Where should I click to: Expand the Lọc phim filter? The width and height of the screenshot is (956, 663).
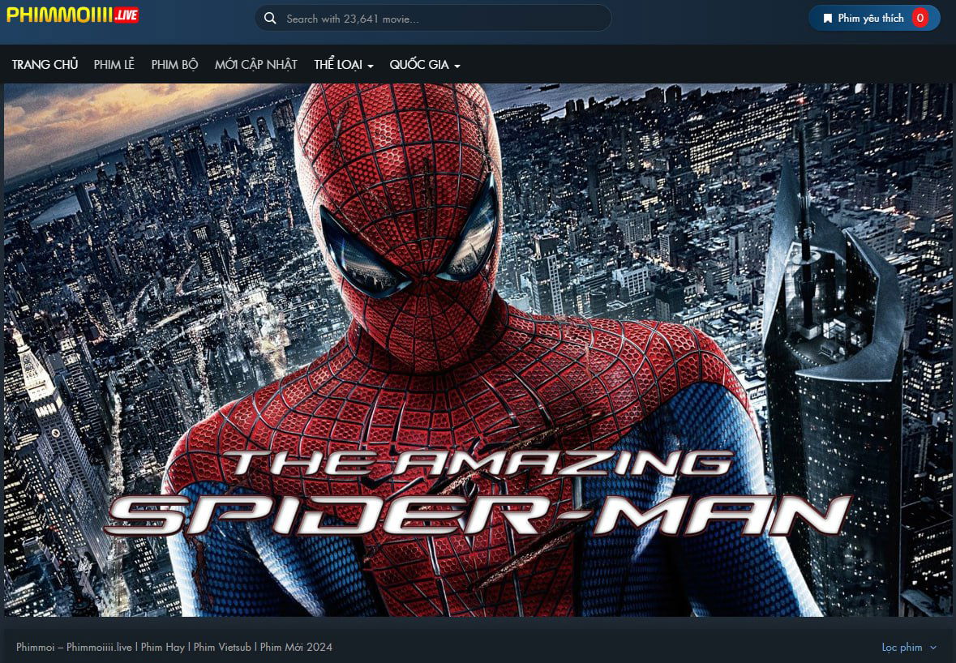coord(909,647)
